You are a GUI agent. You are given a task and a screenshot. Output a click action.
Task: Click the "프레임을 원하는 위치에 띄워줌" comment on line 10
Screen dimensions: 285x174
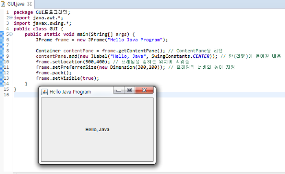[151, 62]
